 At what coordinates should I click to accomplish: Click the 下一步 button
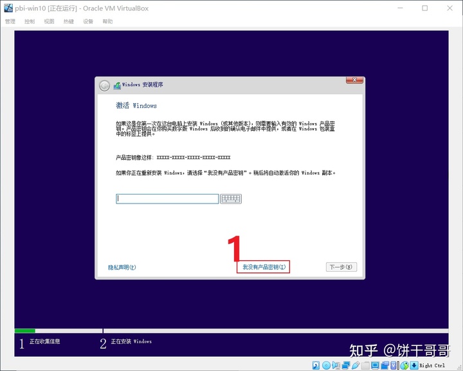pos(341,267)
